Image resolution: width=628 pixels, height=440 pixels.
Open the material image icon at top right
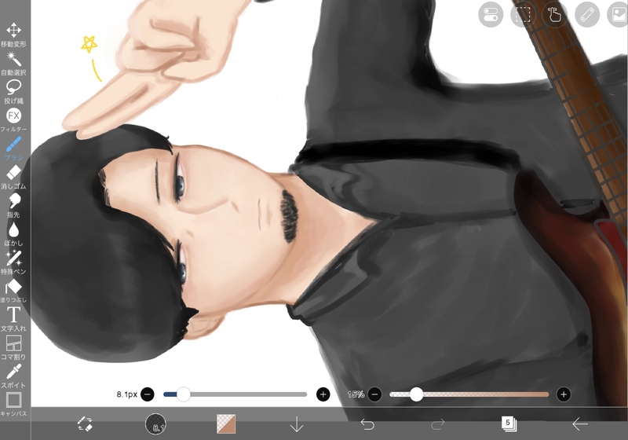click(x=619, y=15)
